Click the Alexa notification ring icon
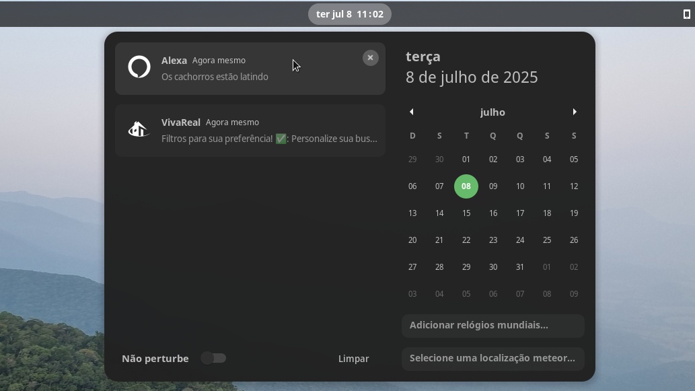The height and width of the screenshot is (391, 695). pyautogui.click(x=139, y=67)
